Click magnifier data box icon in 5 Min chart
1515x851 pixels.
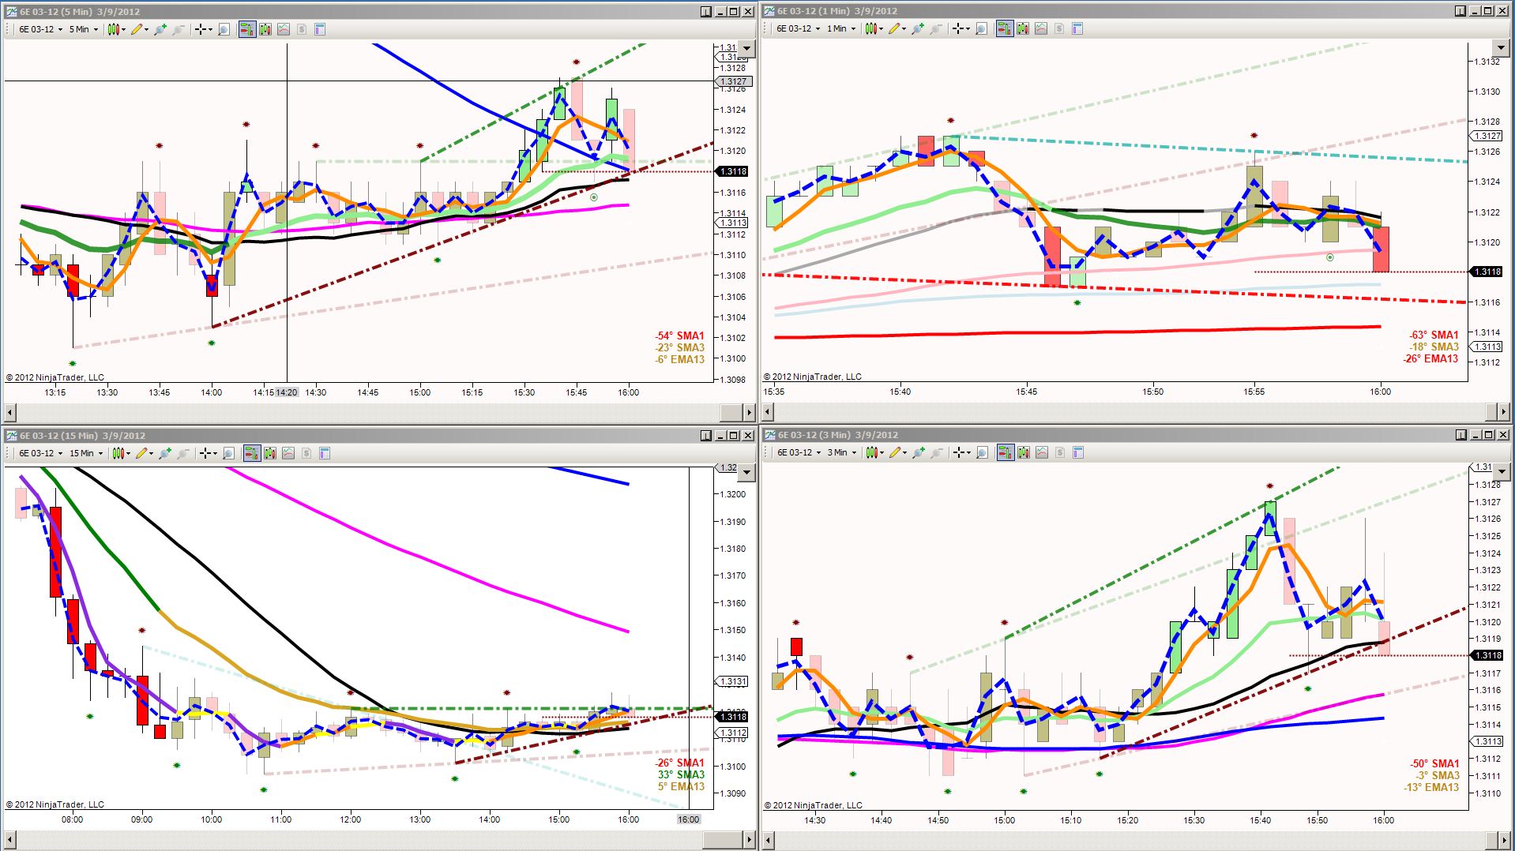tap(224, 29)
